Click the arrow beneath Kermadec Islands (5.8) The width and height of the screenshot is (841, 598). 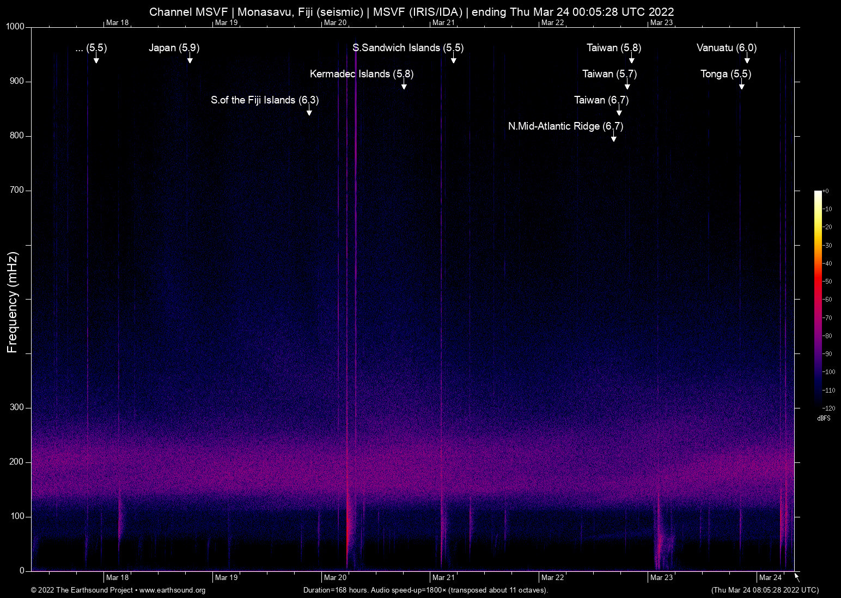[404, 85]
